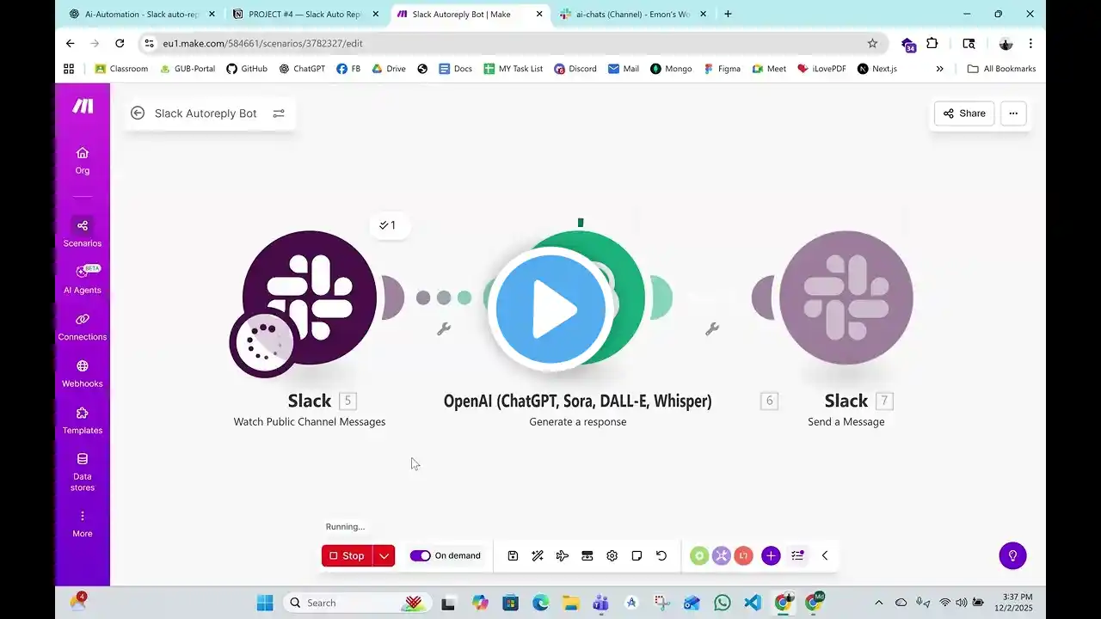Image resolution: width=1101 pixels, height=619 pixels.
Task: Click the Make logo in the sidebar
Action: point(83,106)
